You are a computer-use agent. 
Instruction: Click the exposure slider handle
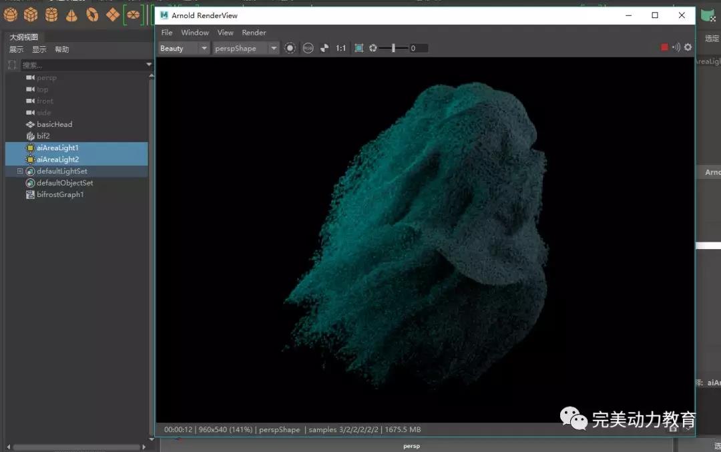[x=393, y=48]
